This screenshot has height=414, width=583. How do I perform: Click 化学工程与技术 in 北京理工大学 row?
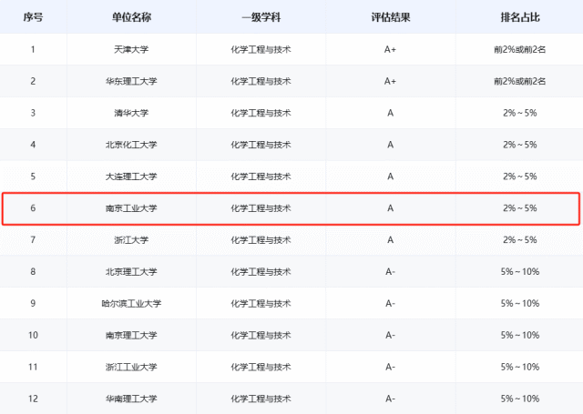click(x=261, y=271)
